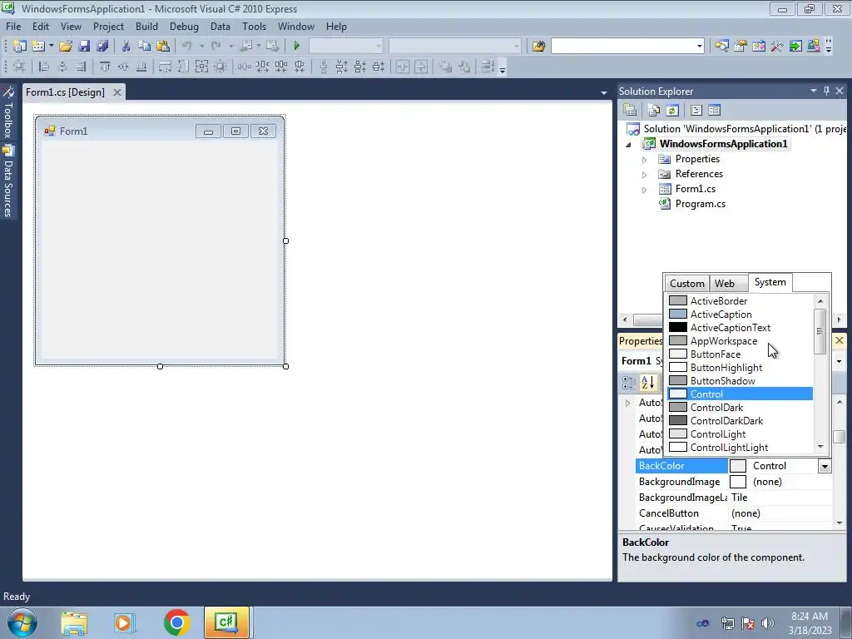Click the Find in Files icon
Viewport: 852px width, 639px height.
(x=539, y=47)
